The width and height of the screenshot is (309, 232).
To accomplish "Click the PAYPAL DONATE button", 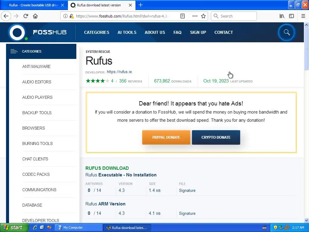I will (166, 137).
